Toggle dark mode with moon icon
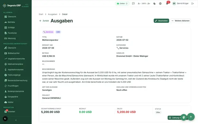The image size is (198, 124). (x=155, y=4)
